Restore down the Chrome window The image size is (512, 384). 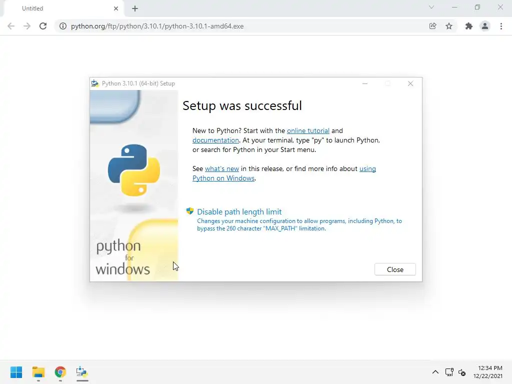coord(477,7)
